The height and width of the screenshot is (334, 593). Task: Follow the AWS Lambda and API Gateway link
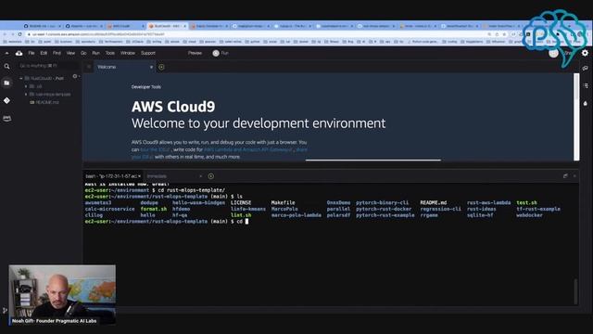[248, 149]
